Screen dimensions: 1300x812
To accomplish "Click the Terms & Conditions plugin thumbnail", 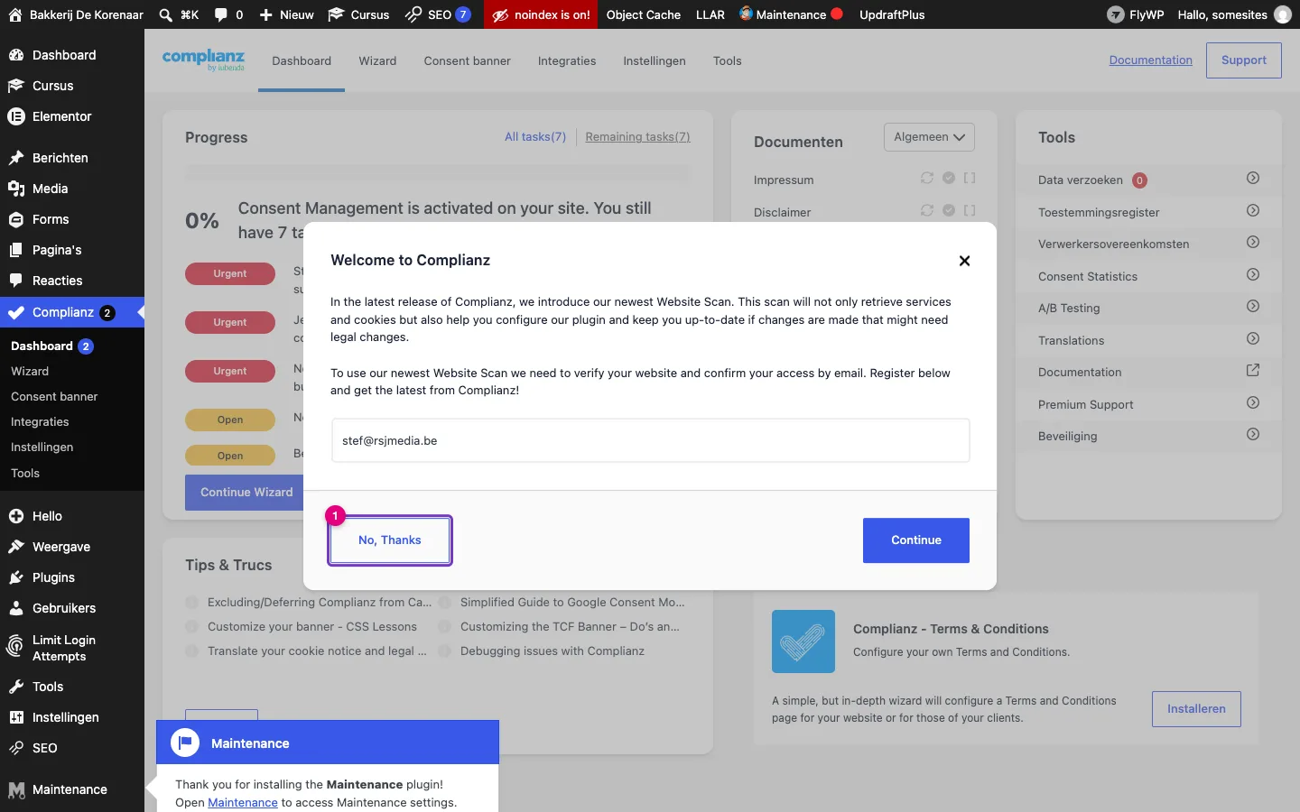I will point(803,641).
